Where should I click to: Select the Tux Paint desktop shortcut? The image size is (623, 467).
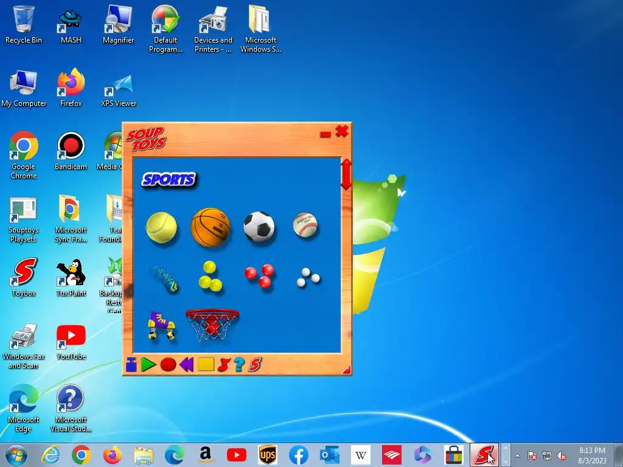click(71, 278)
